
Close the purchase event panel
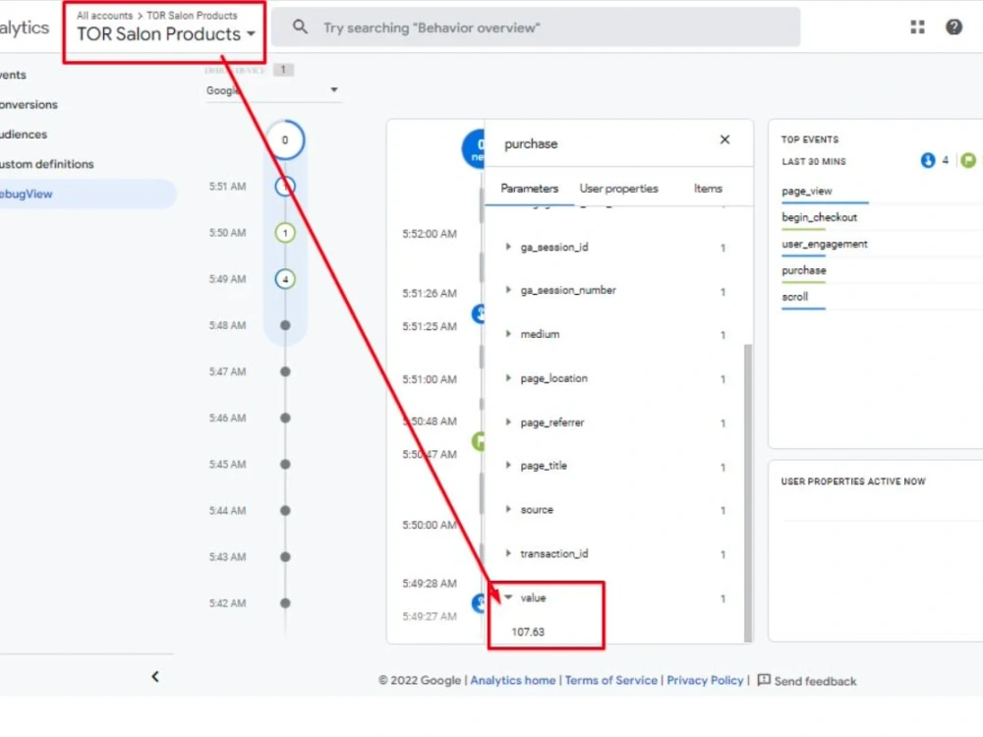click(724, 140)
